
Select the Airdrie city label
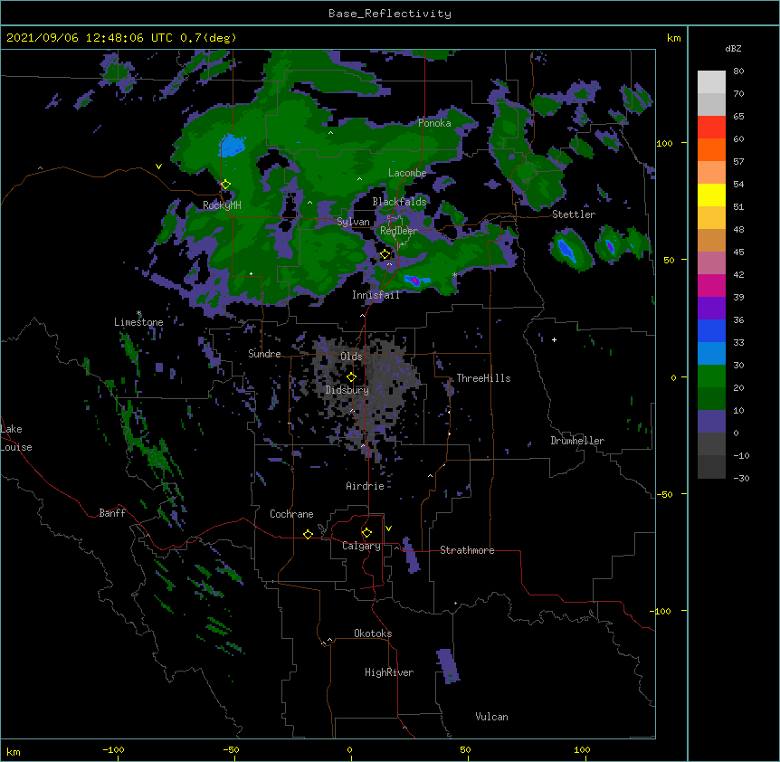366,486
